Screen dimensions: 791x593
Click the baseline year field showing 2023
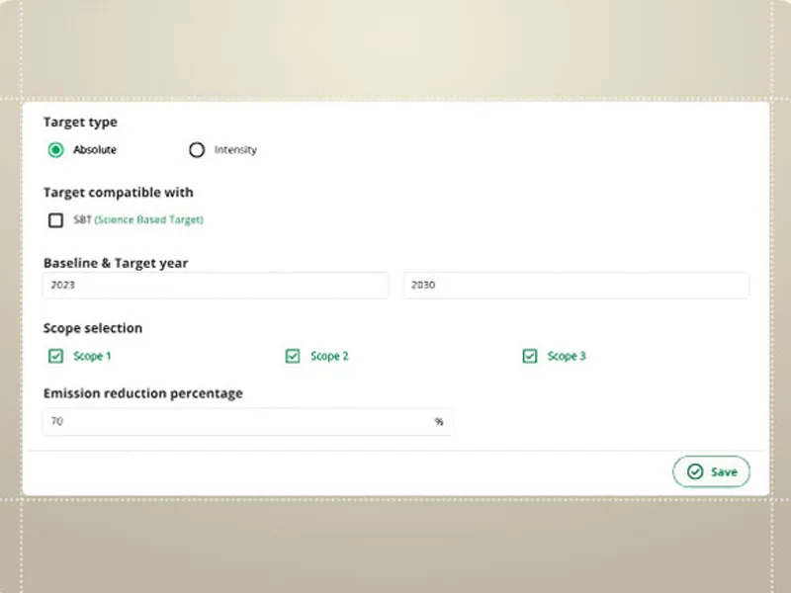[216, 285]
